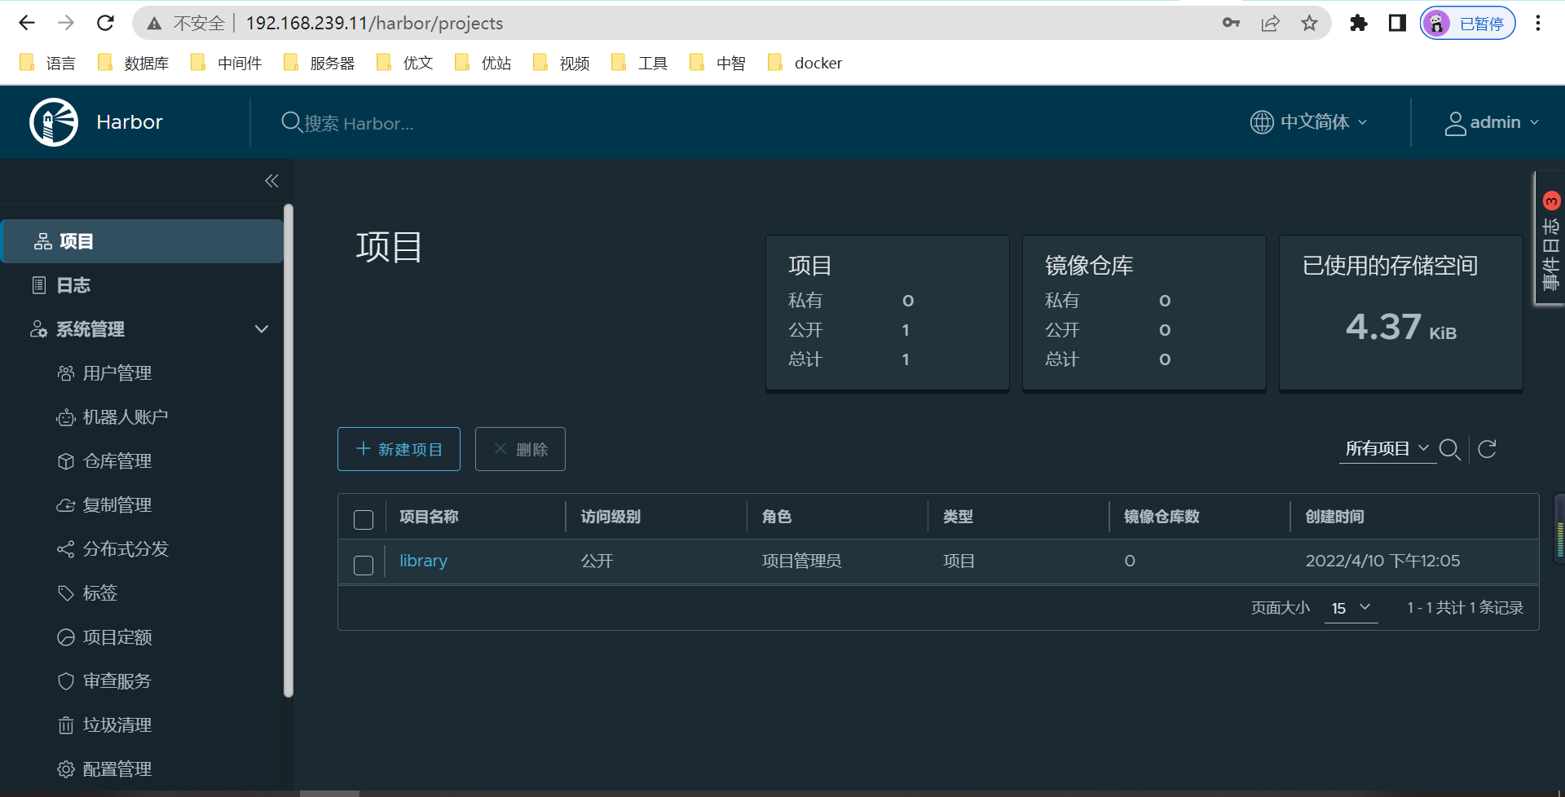Go back with browser back arrow
The height and width of the screenshot is (797, 1565).
[x=27, y=23]
